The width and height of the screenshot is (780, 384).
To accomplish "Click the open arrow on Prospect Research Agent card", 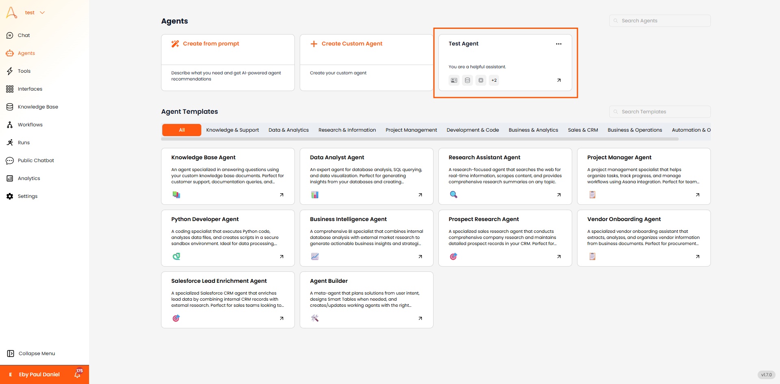I will (x=559, y=257).
